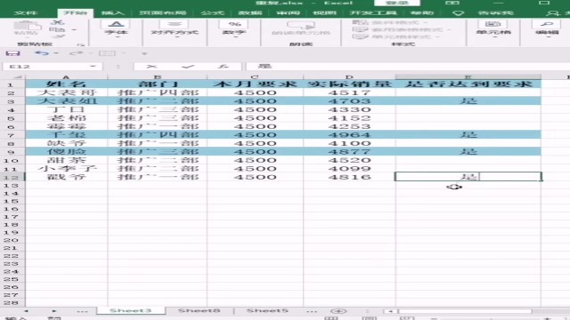
Task: Click the 对齐方式 alignment group icon
Action: point(175,24)
